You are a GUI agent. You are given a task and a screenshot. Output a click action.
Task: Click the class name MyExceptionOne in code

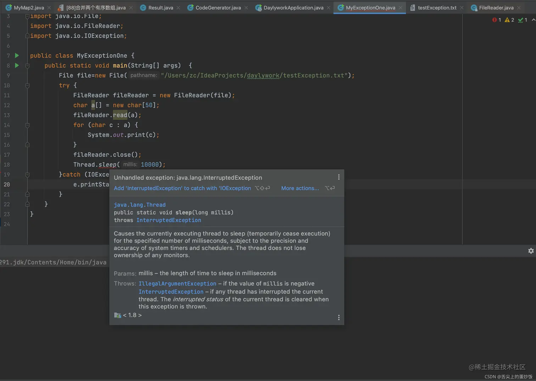click(102, 55)
